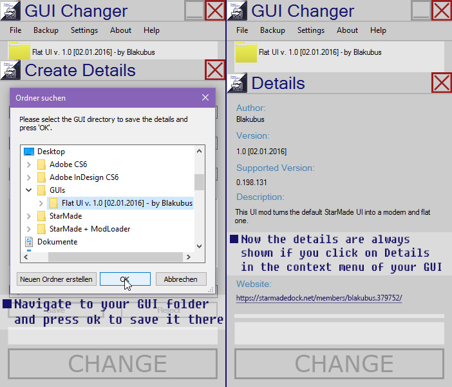Open File menu in right GUI Changer window
Screen dimensions: 452x387
242,30
